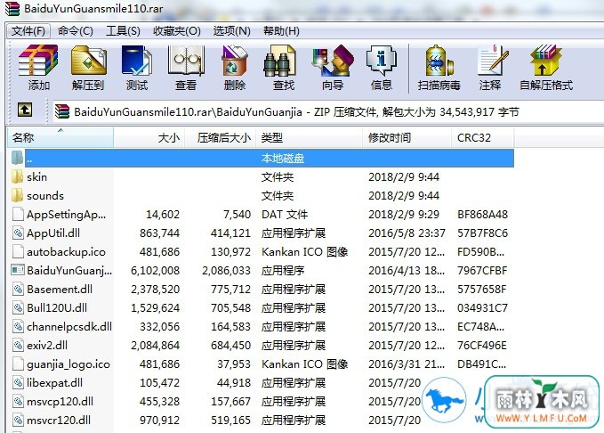Click the 测试 (Test) toolbar icon
This screenshot has height=433, width=604.
tap(137, 61)
